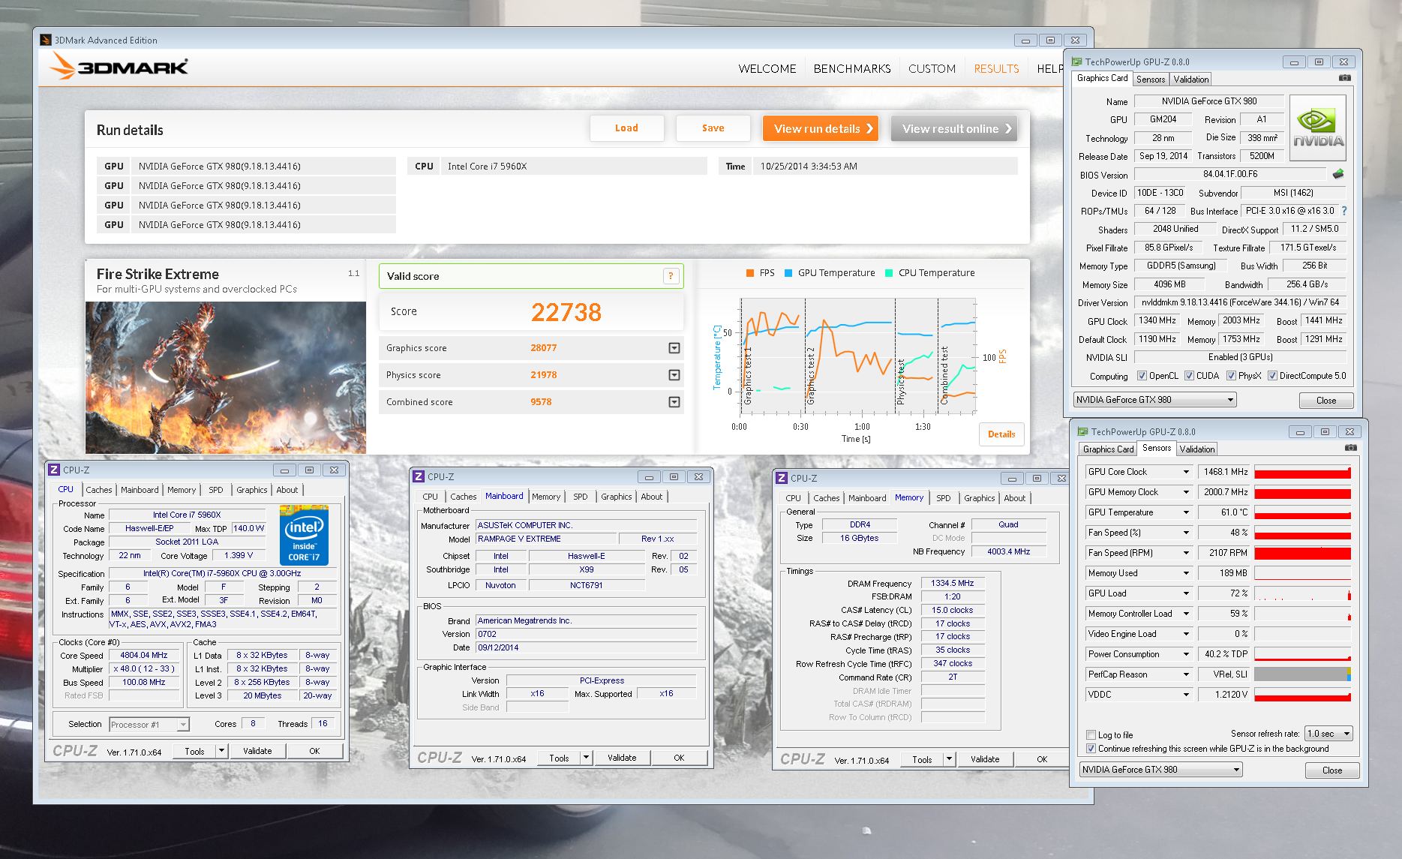Image resolution: width=1402 pixels, height=859 pixels.
Task: Open the Tools dropdown arrow in CPU-Z CPU window
Action: coord(221,751)
